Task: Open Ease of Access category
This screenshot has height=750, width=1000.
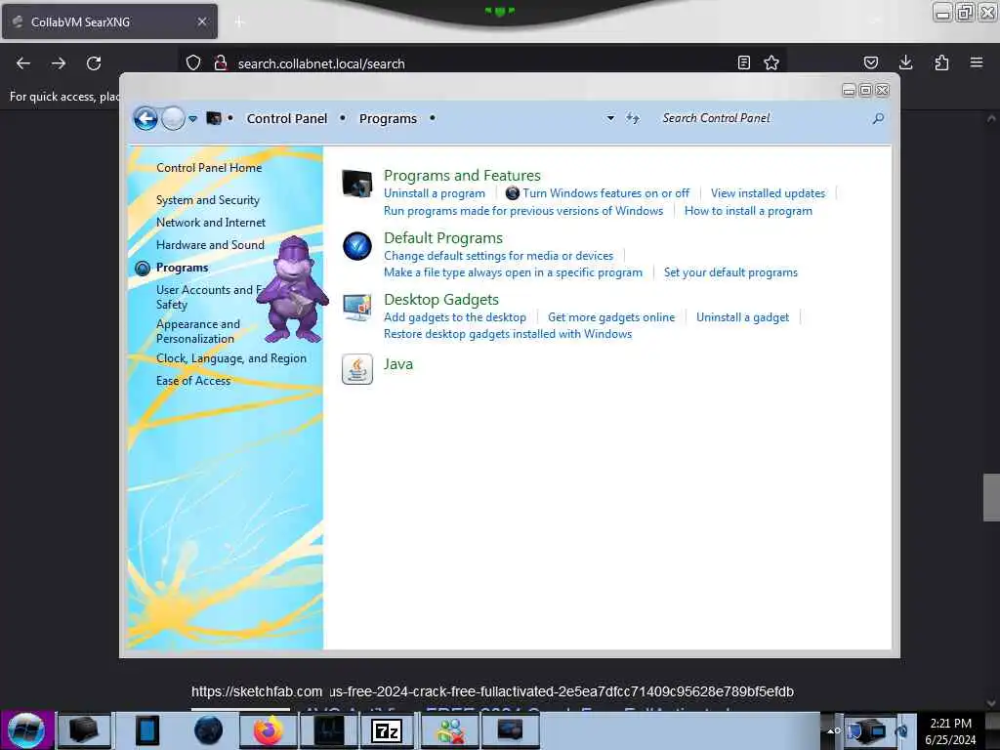Action: click(x=193, y=381)
